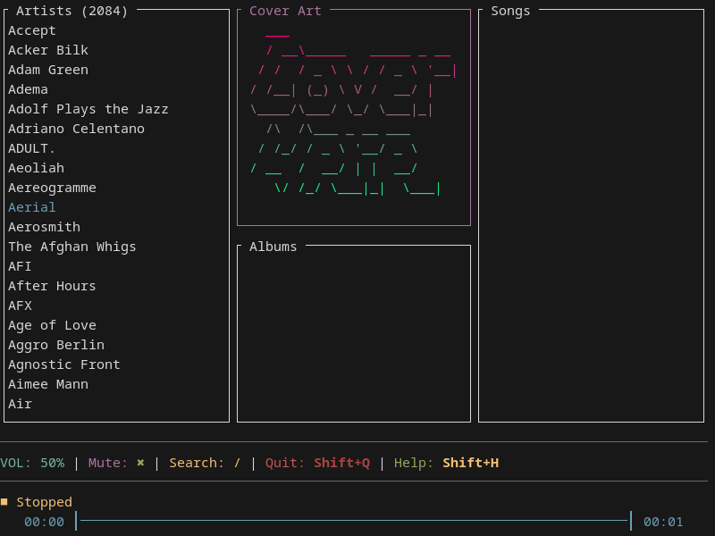Click the VOL: 50% volume indicator
This screenshot has height=536, width=715.
(x=32, y=463)
